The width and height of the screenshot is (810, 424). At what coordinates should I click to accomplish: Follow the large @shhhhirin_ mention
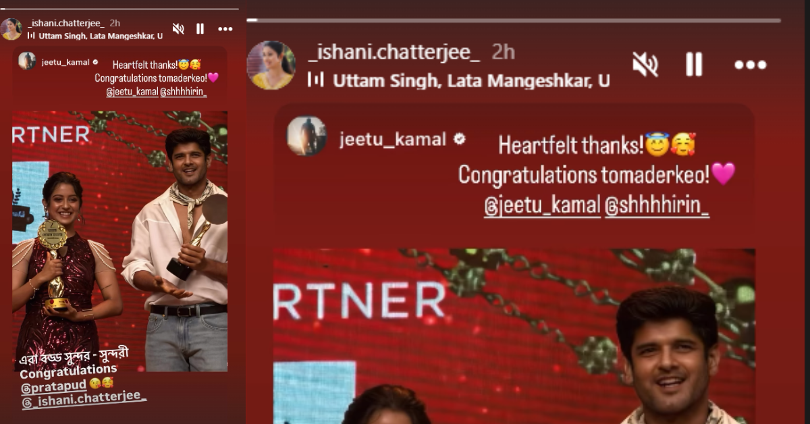pyautogui.click(x=657, y=207)
